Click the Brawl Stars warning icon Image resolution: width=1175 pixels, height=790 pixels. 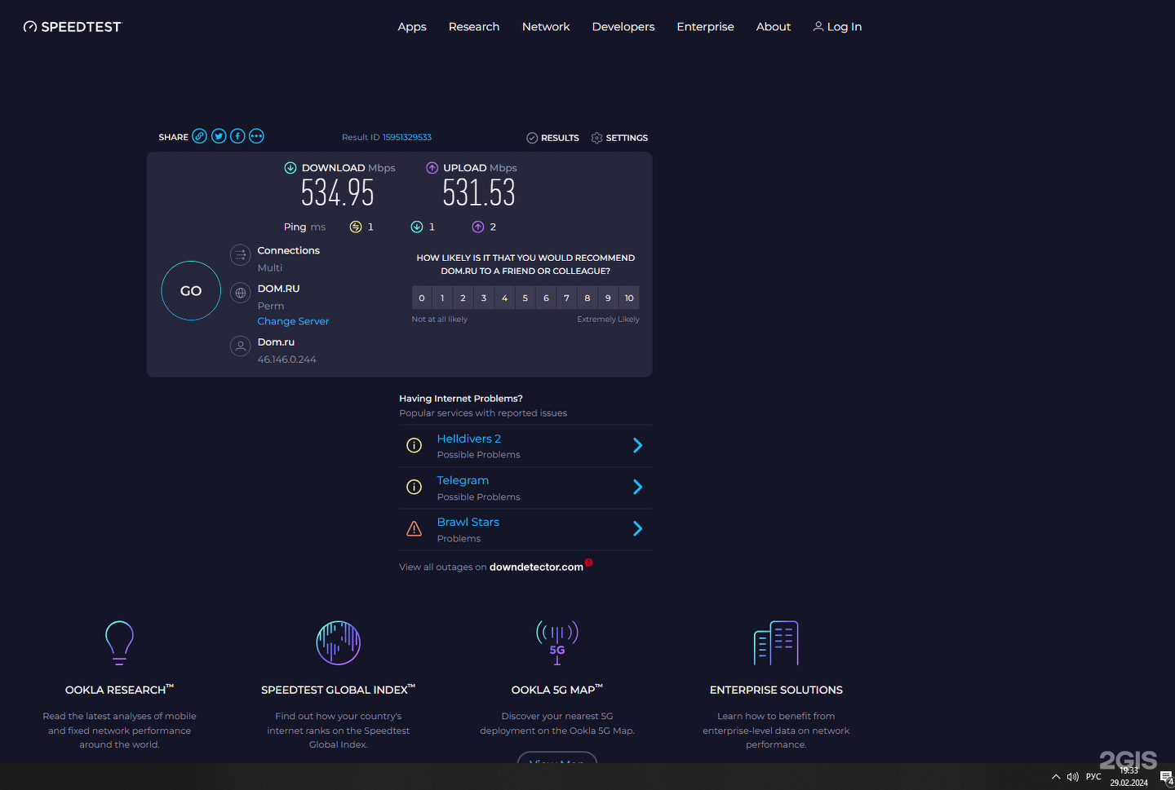pos(415,528)
